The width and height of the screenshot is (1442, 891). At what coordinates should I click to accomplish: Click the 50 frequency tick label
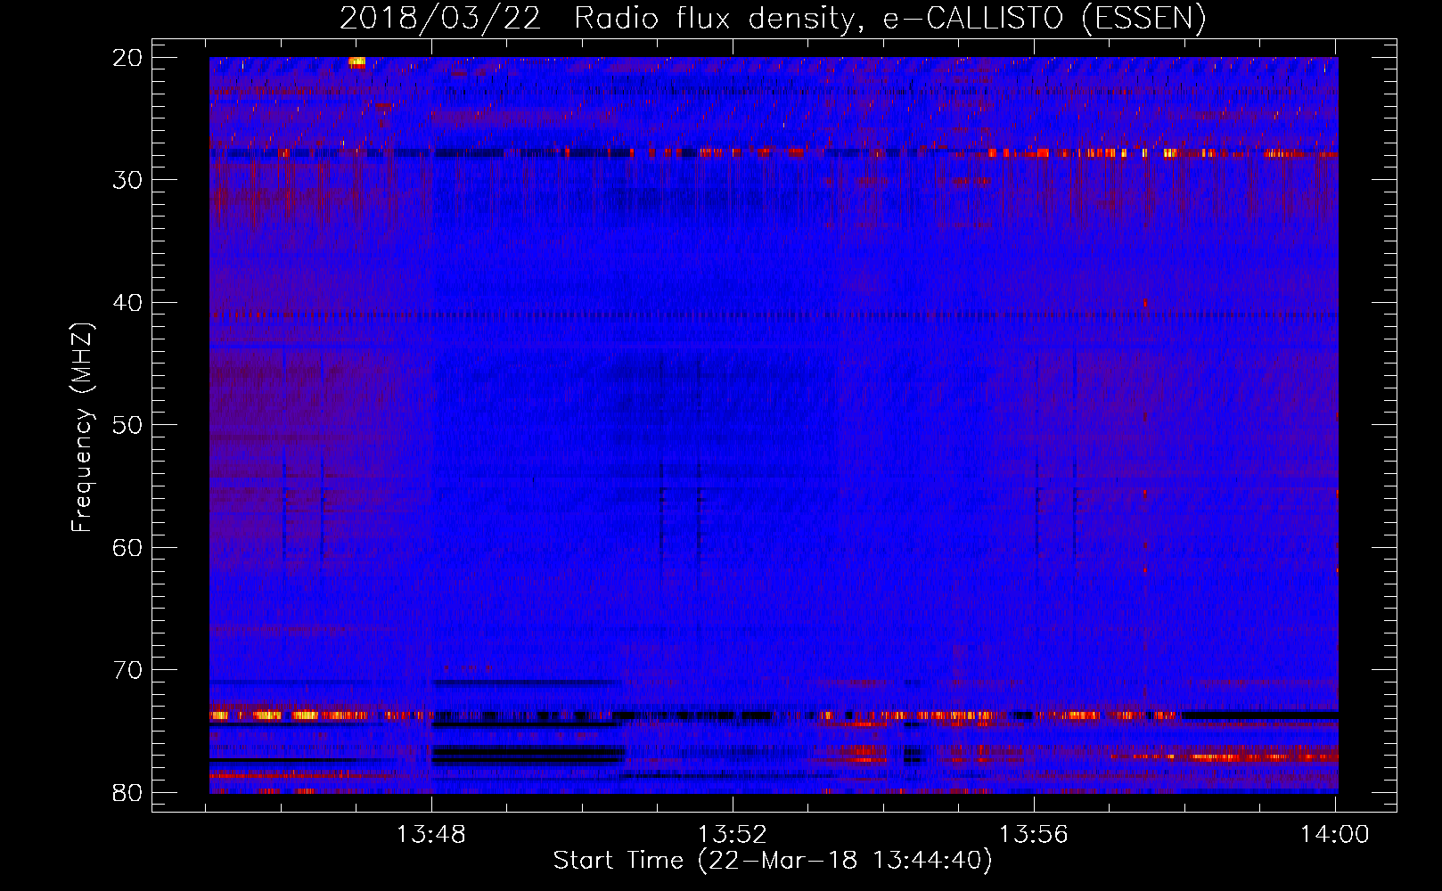[x=127, y=425]
